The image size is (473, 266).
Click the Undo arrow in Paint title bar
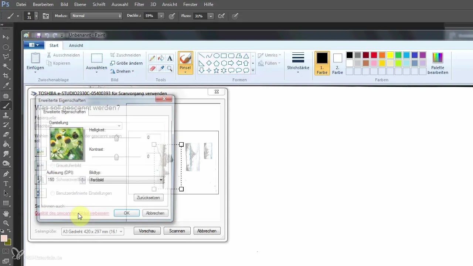[47, 35]
